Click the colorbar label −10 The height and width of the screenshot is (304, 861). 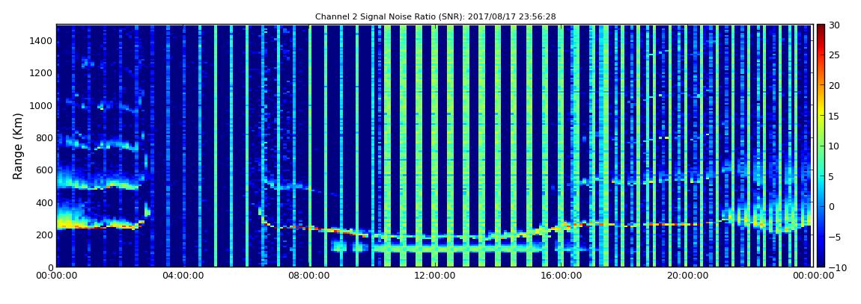tap(836, 267)
